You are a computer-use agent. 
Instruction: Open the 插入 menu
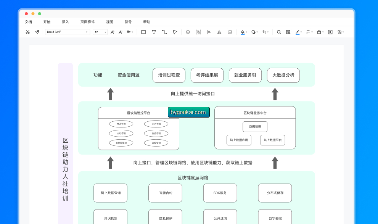[x=65, y=22]
